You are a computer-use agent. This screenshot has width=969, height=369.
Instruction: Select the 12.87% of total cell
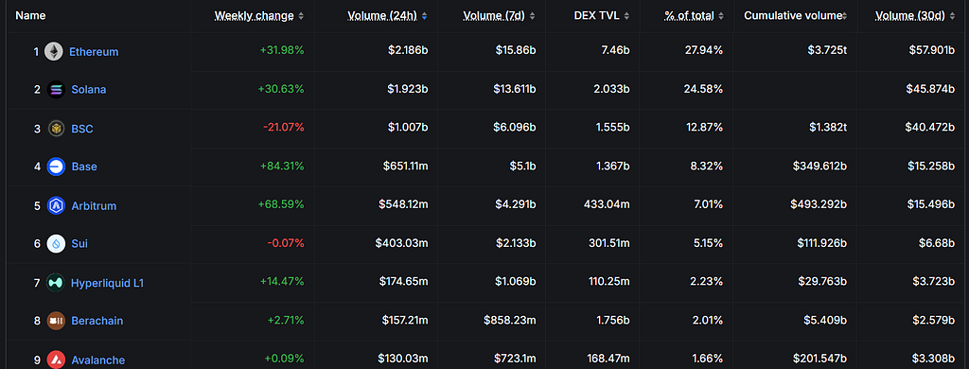click(x=704, y=128)
